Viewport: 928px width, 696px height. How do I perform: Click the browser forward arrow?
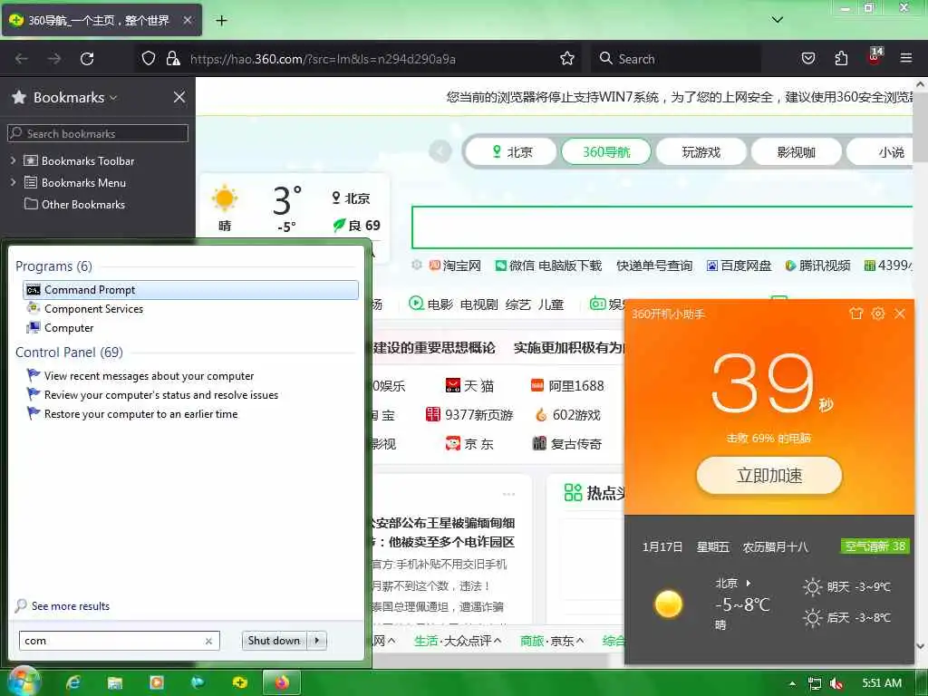tap(54, 59)
